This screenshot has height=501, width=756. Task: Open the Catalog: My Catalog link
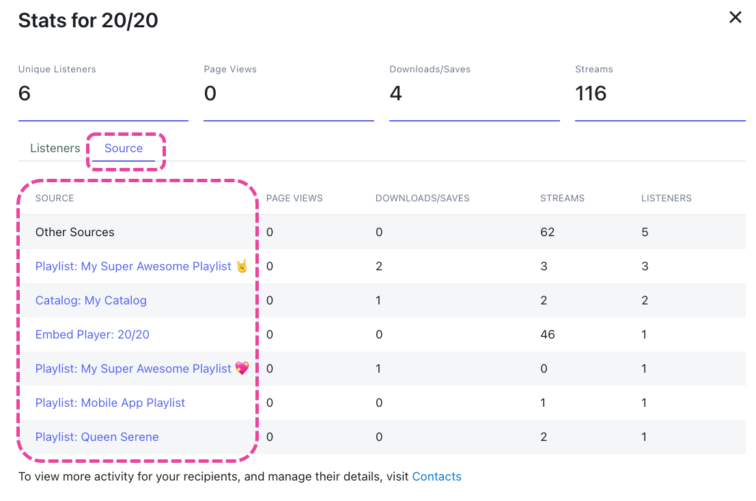(x=91, y=300)
